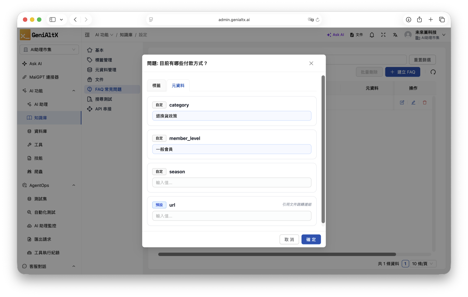468x297 pixels.
Task: Close the dialog with X icon
Action: [x=311, y=63]
